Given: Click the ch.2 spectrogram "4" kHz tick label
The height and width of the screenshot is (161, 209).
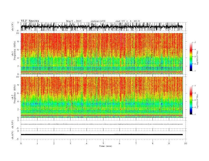Looking at the screenshot, I should tap(18, 102).
